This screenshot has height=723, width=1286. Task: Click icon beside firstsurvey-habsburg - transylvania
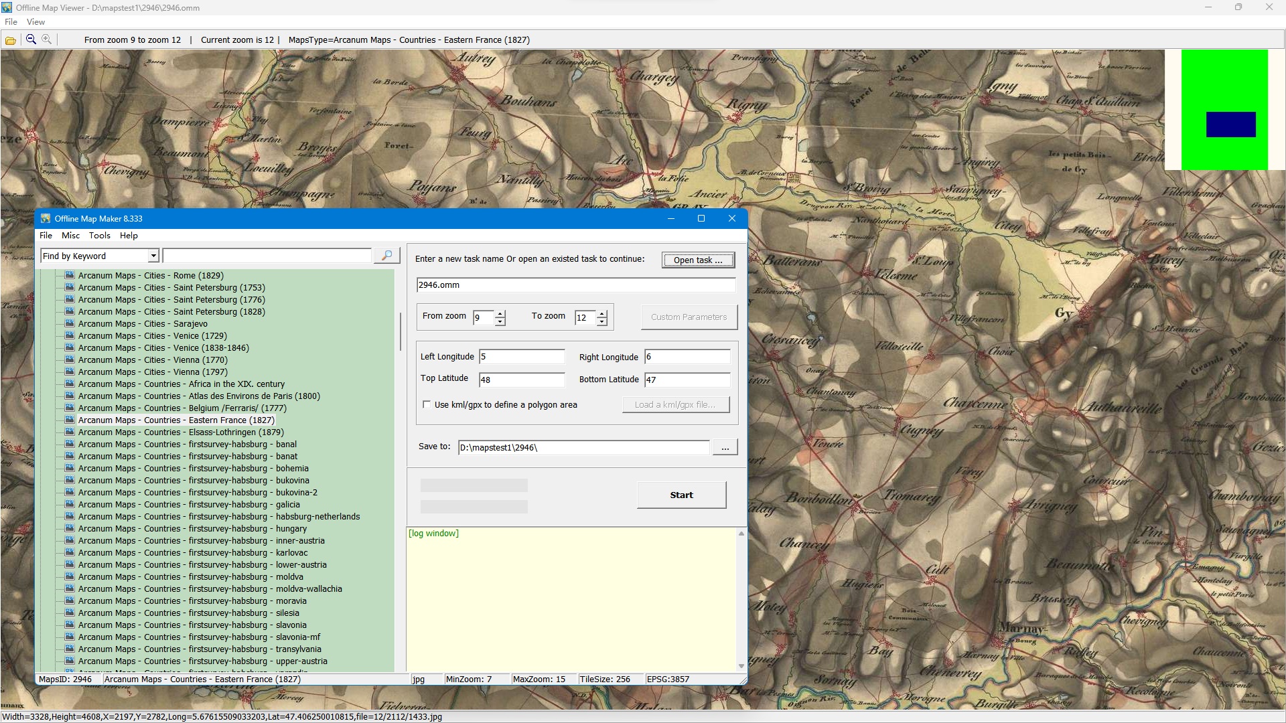point(69,649)
